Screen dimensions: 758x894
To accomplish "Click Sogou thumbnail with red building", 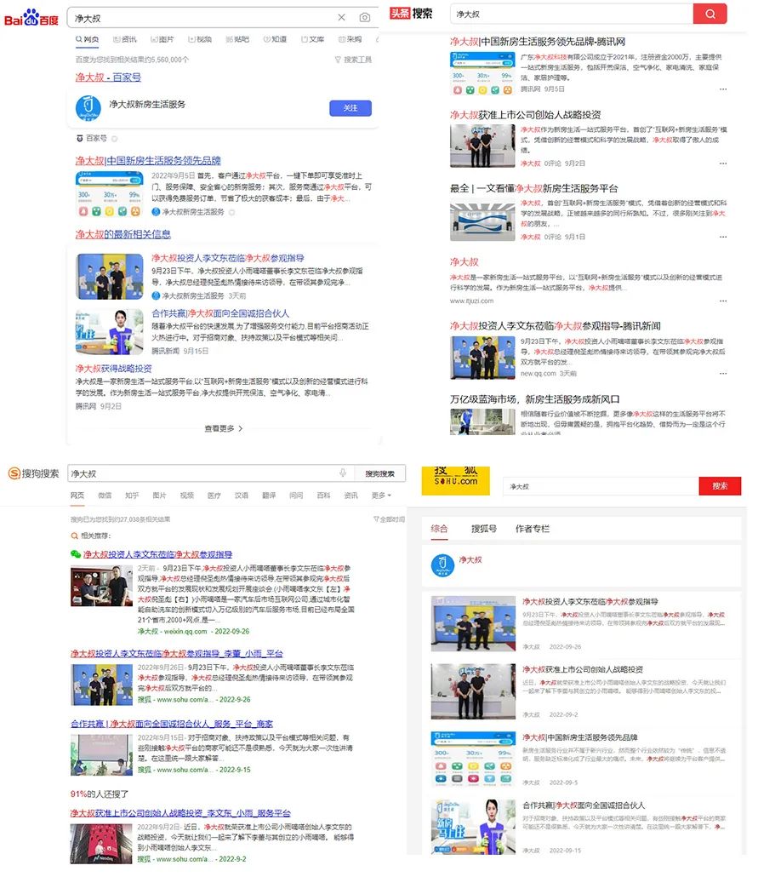I will pos(101,845).
